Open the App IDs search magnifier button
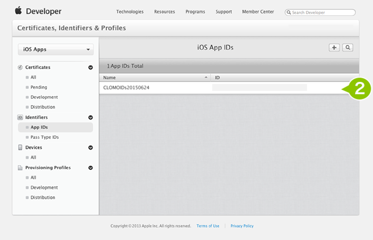The height and width of the screenshot is (240, 373). 348,48
